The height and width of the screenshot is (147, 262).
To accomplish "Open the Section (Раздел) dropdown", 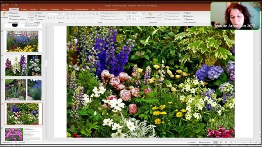I will (x=40, y=19).
